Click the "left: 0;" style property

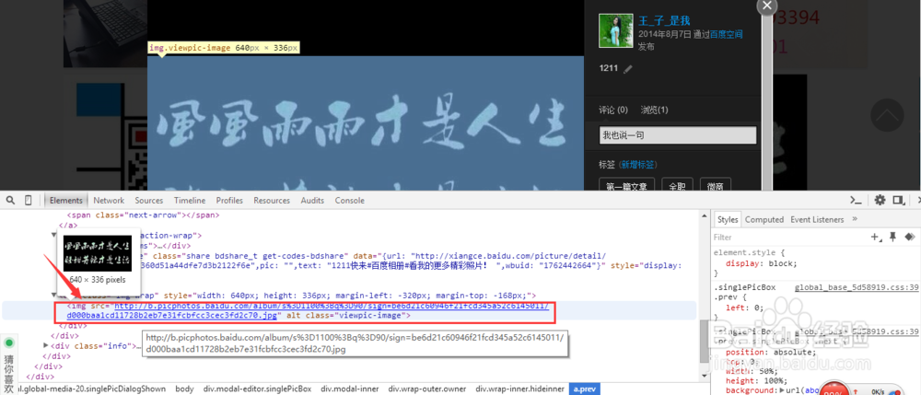[x=745, y=308]
